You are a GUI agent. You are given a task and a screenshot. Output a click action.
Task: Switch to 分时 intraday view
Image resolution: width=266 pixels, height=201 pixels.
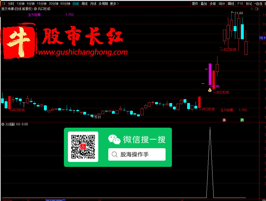[11, 4]
